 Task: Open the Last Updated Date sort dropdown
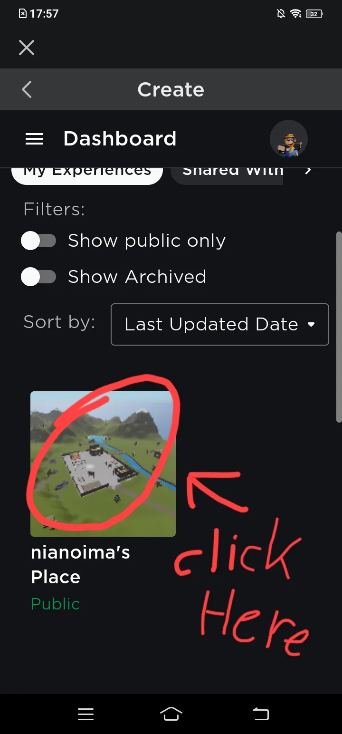click(x=220, y=324)
